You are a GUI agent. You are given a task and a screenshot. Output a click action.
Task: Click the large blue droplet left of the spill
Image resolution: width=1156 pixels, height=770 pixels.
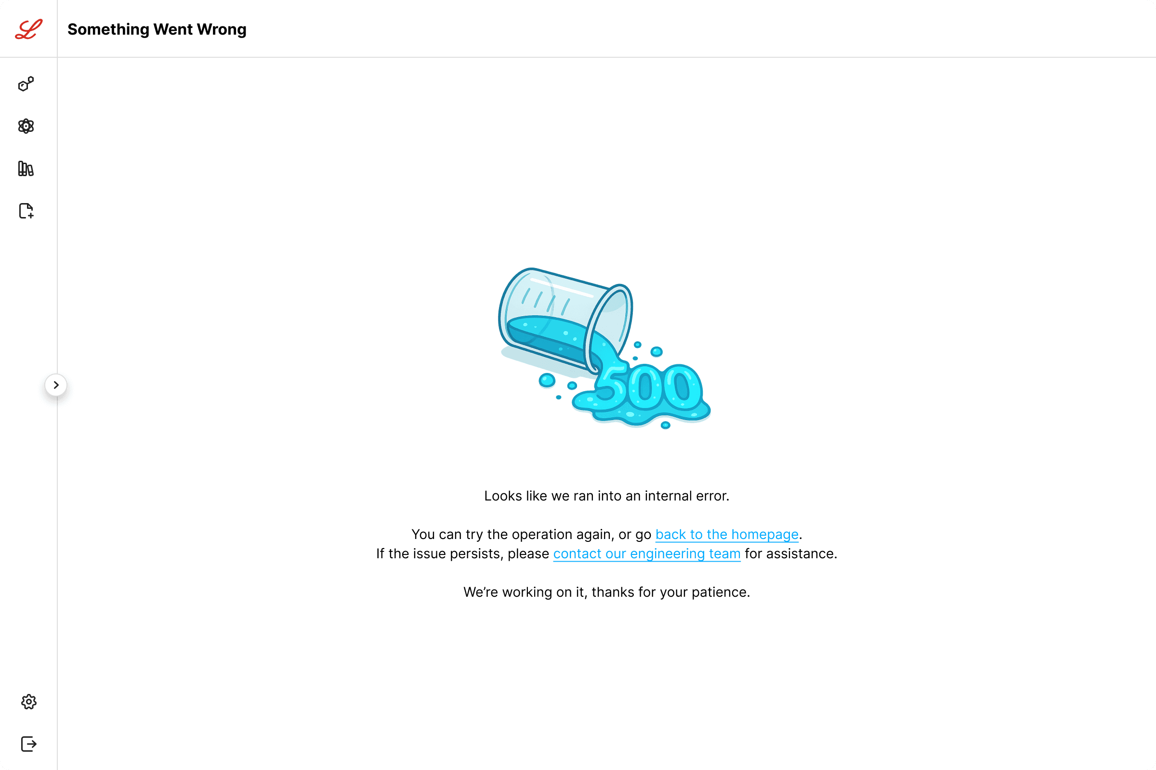pyautogui.click(x=547, y=380)
